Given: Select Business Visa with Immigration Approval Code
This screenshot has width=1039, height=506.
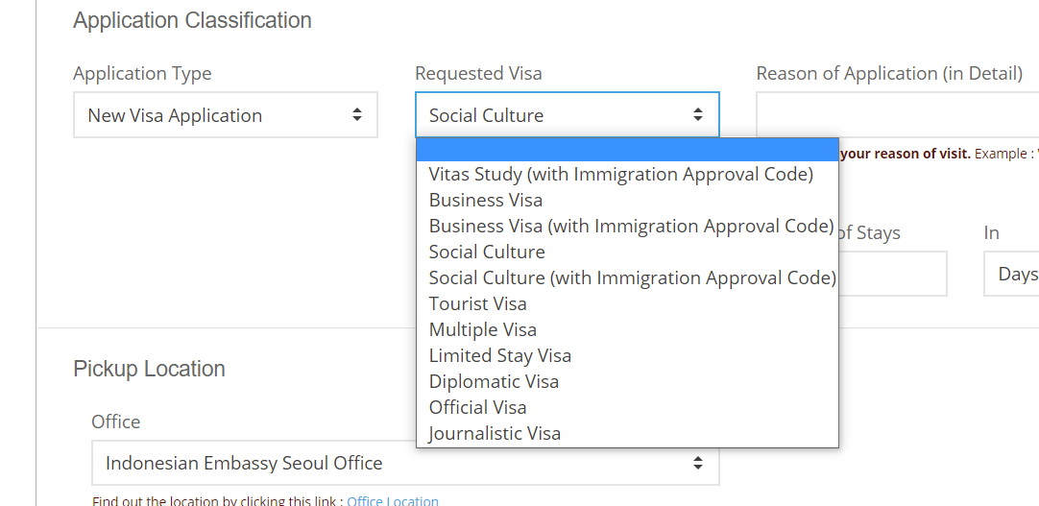Looking at the screenshot, I should (x=630, y=227).
